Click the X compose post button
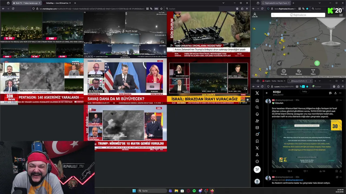 (257, 169)
